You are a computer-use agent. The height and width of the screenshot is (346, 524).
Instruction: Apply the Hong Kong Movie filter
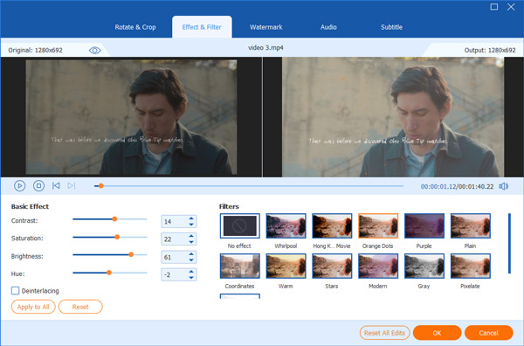click(x=332, y=226)
